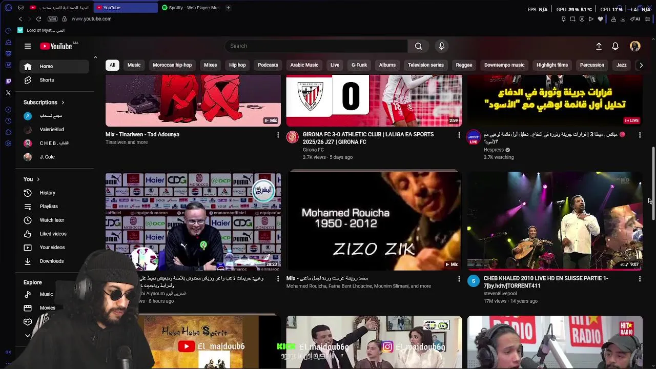Click the search magnifier button
The height and width of the screenshot is (369, 656).
419,46
